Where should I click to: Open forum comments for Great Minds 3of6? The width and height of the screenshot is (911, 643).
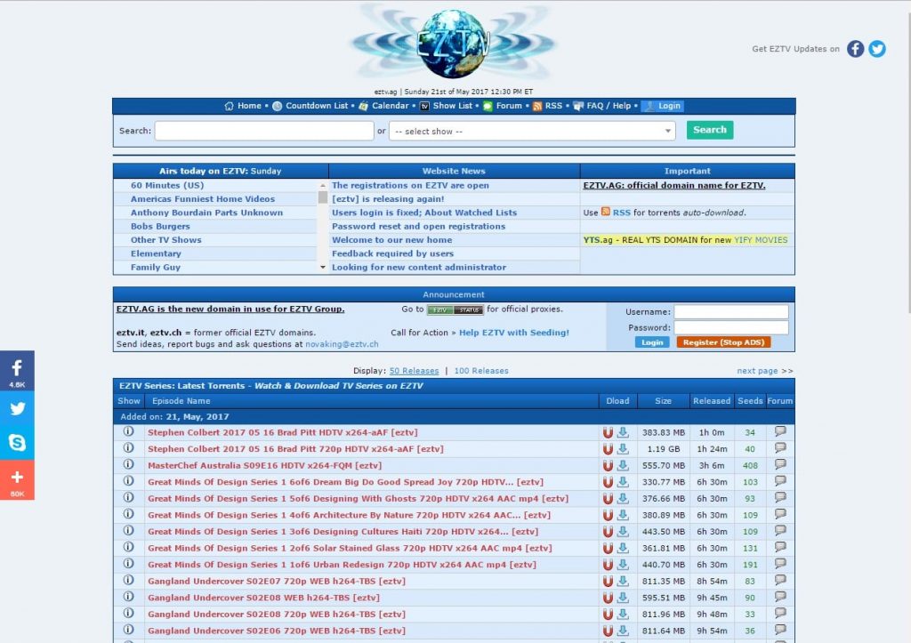(780, 531)
